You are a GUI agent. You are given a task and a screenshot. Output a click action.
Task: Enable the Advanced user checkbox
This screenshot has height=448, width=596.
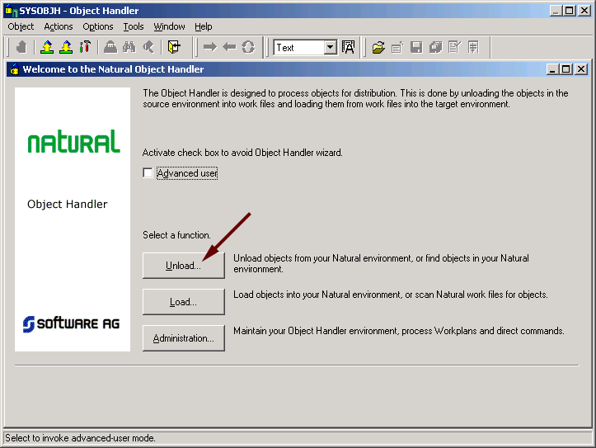coord(148,173)
